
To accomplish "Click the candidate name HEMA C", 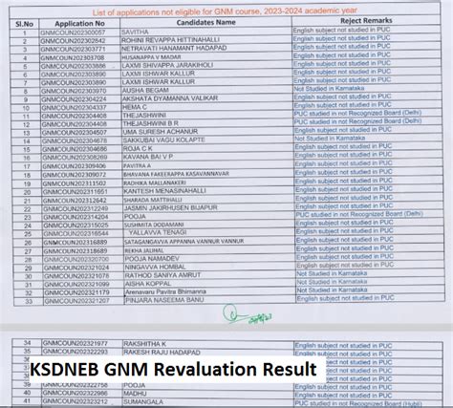I will [x=135, y=107].
